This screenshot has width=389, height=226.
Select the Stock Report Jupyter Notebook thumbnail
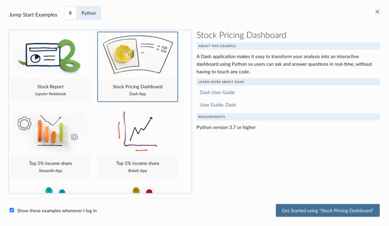click(x=50, y=67)
